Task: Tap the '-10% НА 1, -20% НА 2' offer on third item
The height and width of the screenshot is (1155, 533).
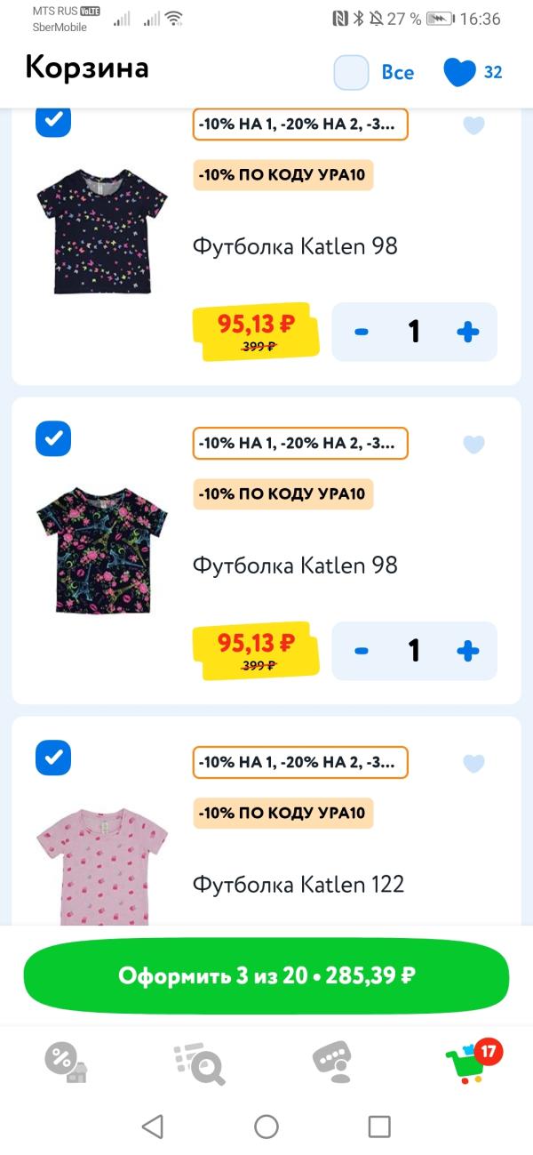Action: pyautogui.click(x=300, y=762)
